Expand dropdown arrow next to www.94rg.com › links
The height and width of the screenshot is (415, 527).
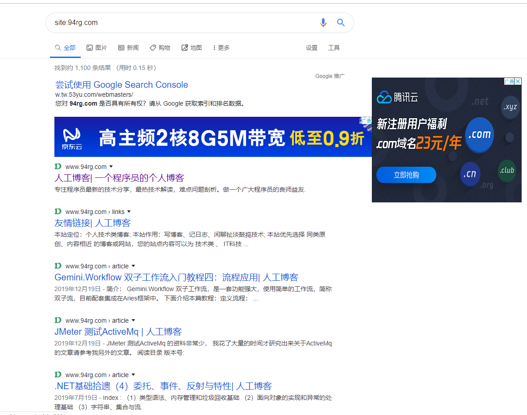tap(129, 212)
